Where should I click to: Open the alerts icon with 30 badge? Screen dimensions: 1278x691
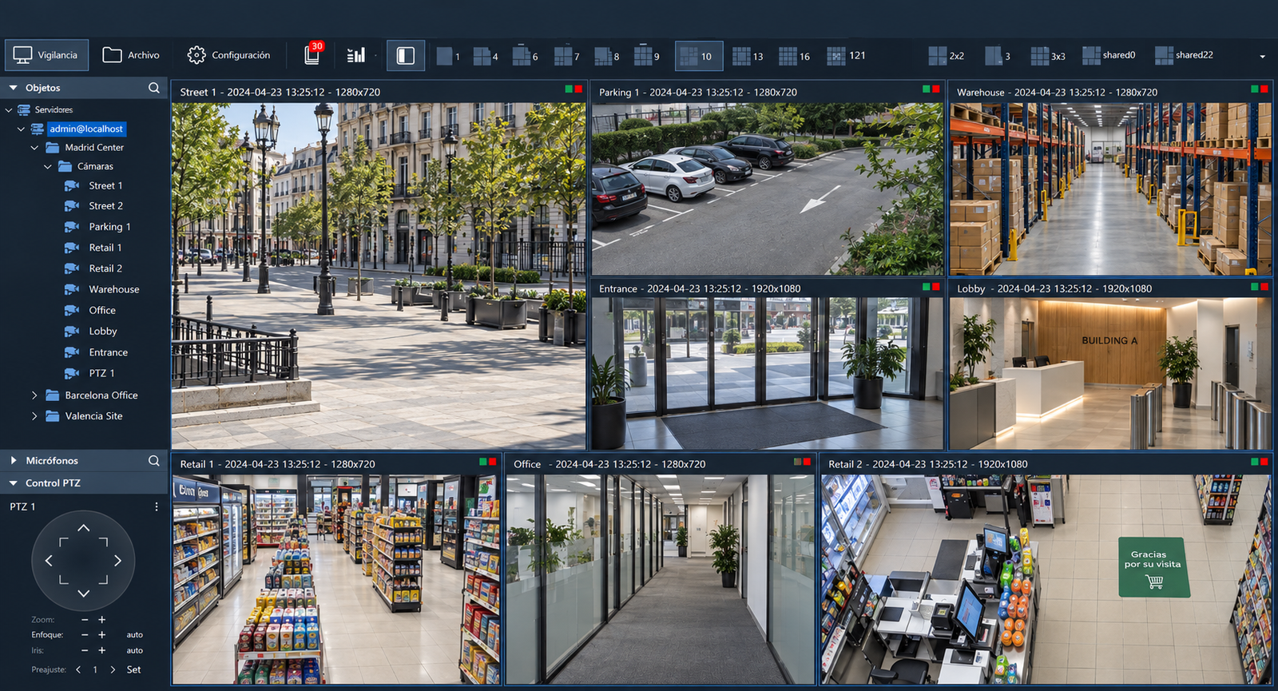tap(313, 54)
